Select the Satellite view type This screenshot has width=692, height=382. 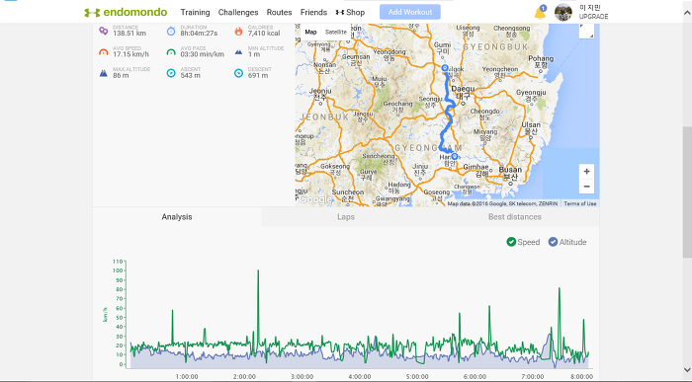point(336,32)
